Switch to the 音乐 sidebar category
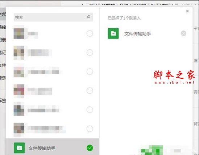The width and height of the screenshot is (199, 155). [x=3, y=78]
